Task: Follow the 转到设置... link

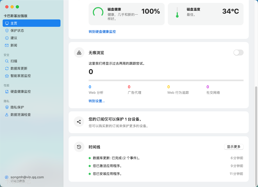Action: pyautogui.click(x=97, y=101)
